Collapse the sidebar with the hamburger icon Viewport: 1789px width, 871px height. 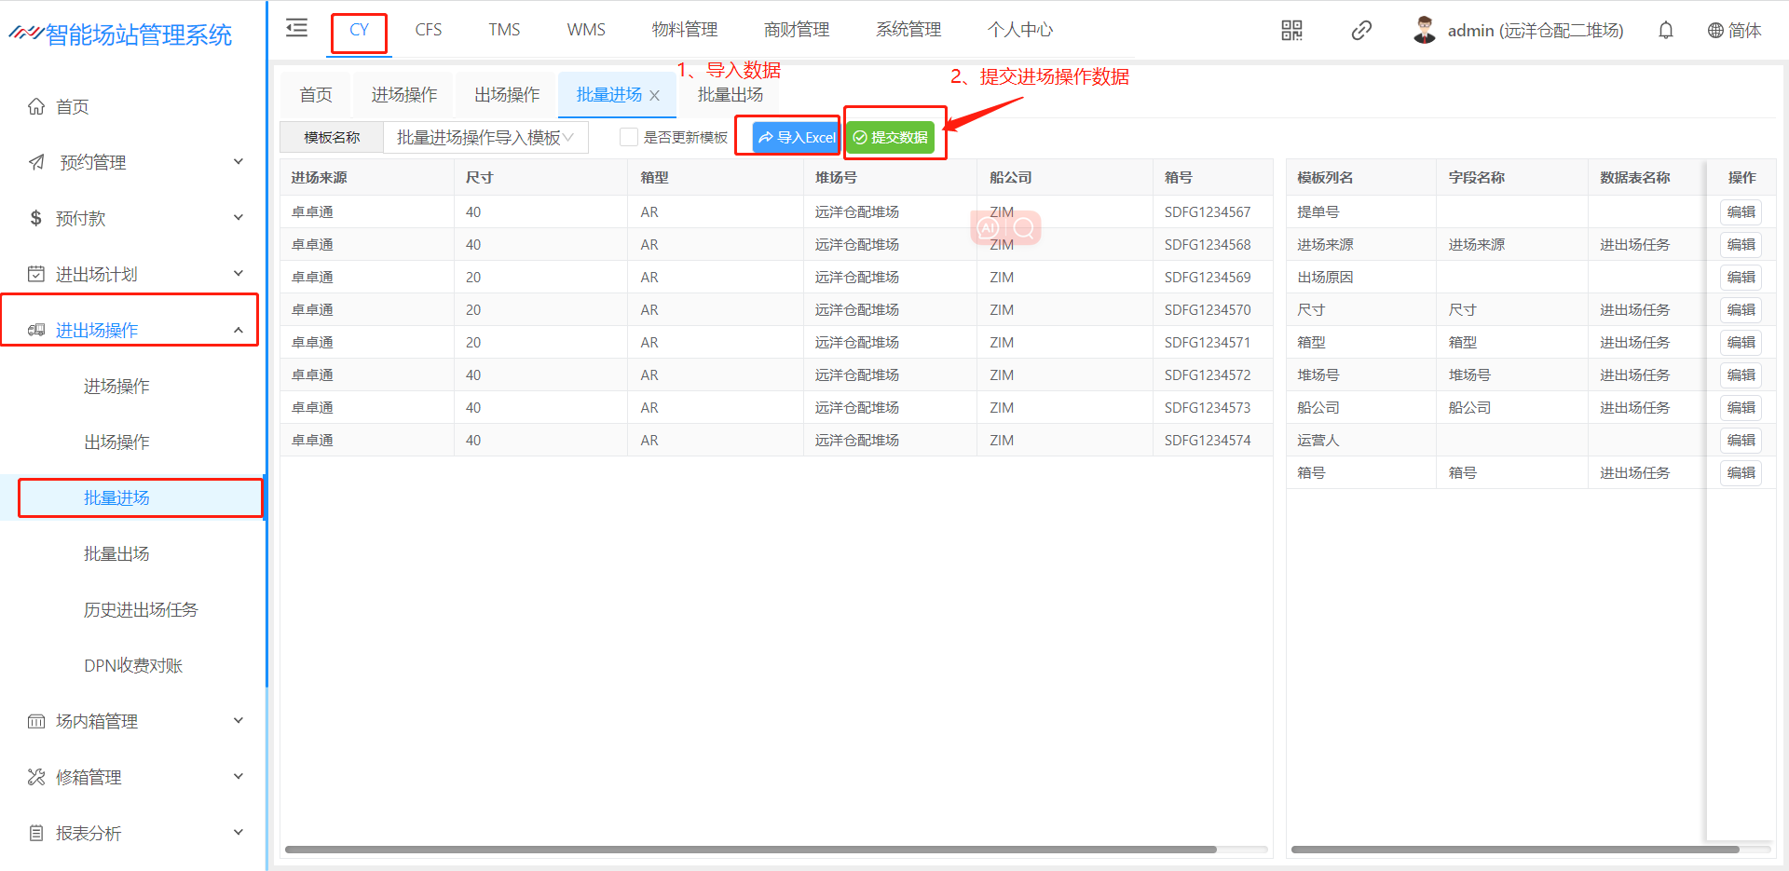pyautogui.click(x=296, y=28)
